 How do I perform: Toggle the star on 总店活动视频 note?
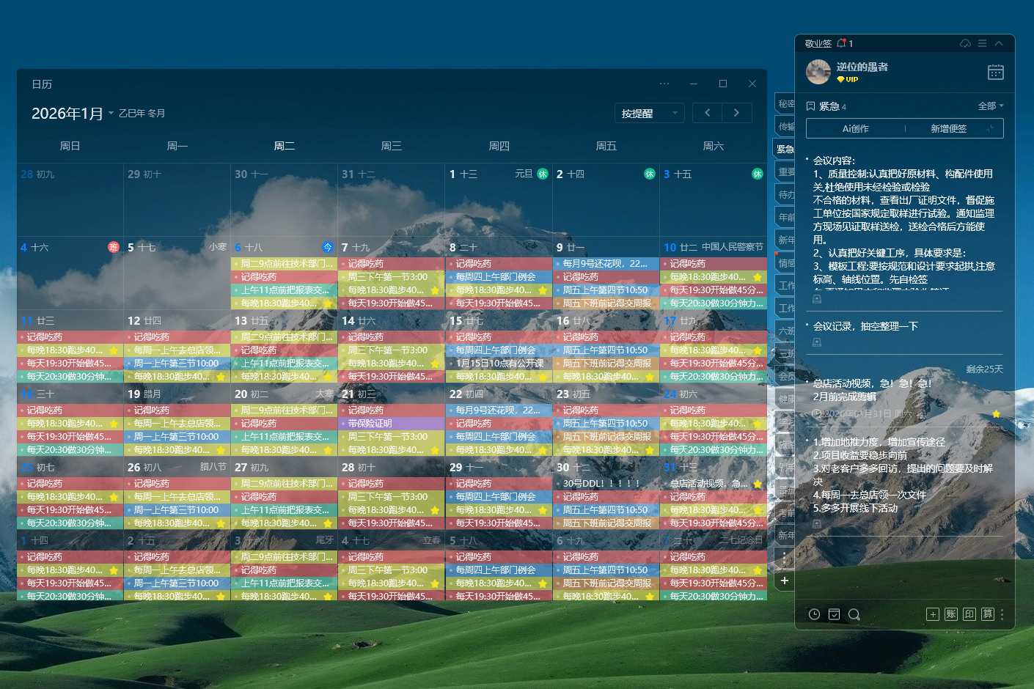[996, 414]
